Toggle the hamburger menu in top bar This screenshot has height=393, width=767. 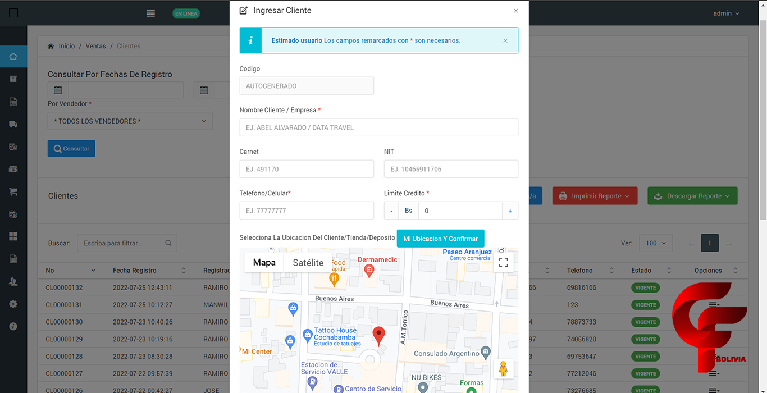click(x=150, y=13)
